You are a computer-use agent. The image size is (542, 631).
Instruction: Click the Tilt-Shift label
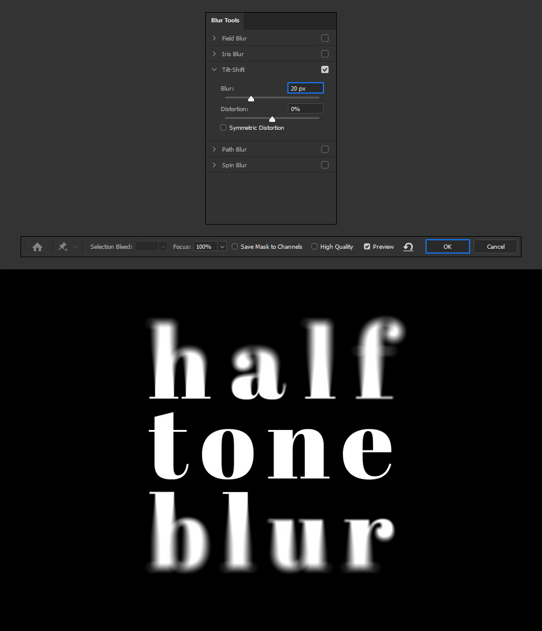(x=234, y=69)
